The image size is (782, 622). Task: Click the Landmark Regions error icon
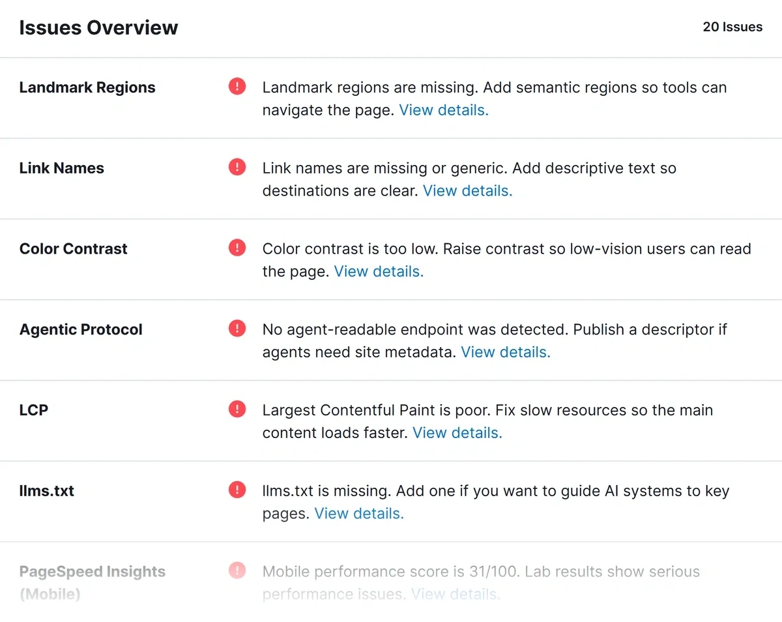tap(237, 86)
